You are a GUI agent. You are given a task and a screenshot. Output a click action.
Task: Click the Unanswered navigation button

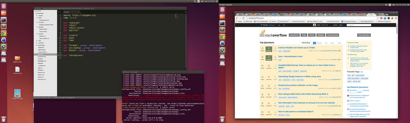pos(333,35)
